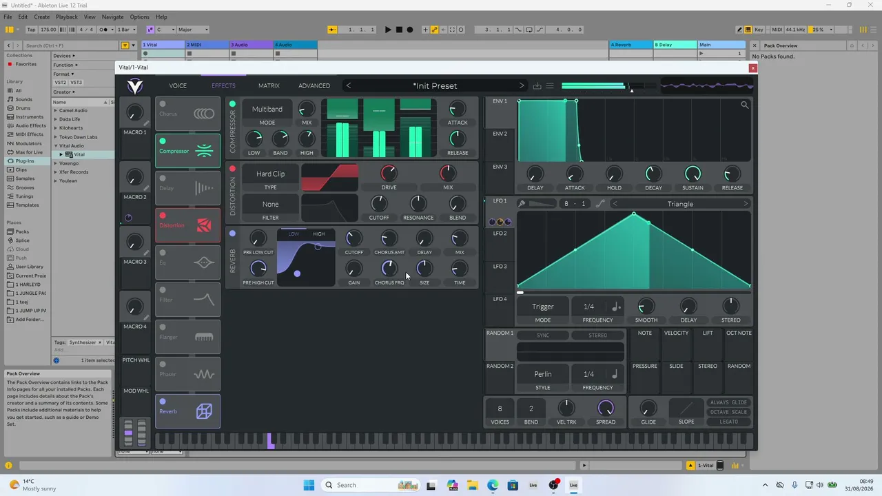Toggle the Reverb section power button

232,234
